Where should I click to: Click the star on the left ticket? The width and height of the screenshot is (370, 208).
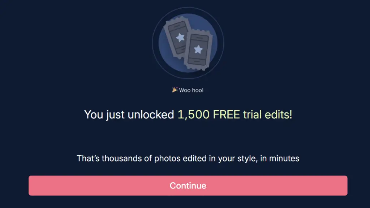tap(180, 37)
